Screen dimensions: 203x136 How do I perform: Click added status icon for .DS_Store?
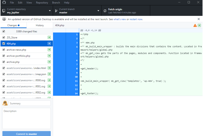coord(49,38)
